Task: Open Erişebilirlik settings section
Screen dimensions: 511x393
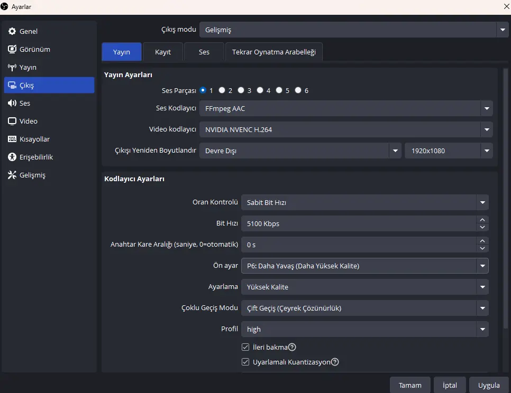Action: coord(49,157)
